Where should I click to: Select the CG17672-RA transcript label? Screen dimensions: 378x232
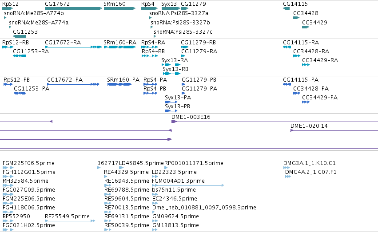click(x=63, y=43)
